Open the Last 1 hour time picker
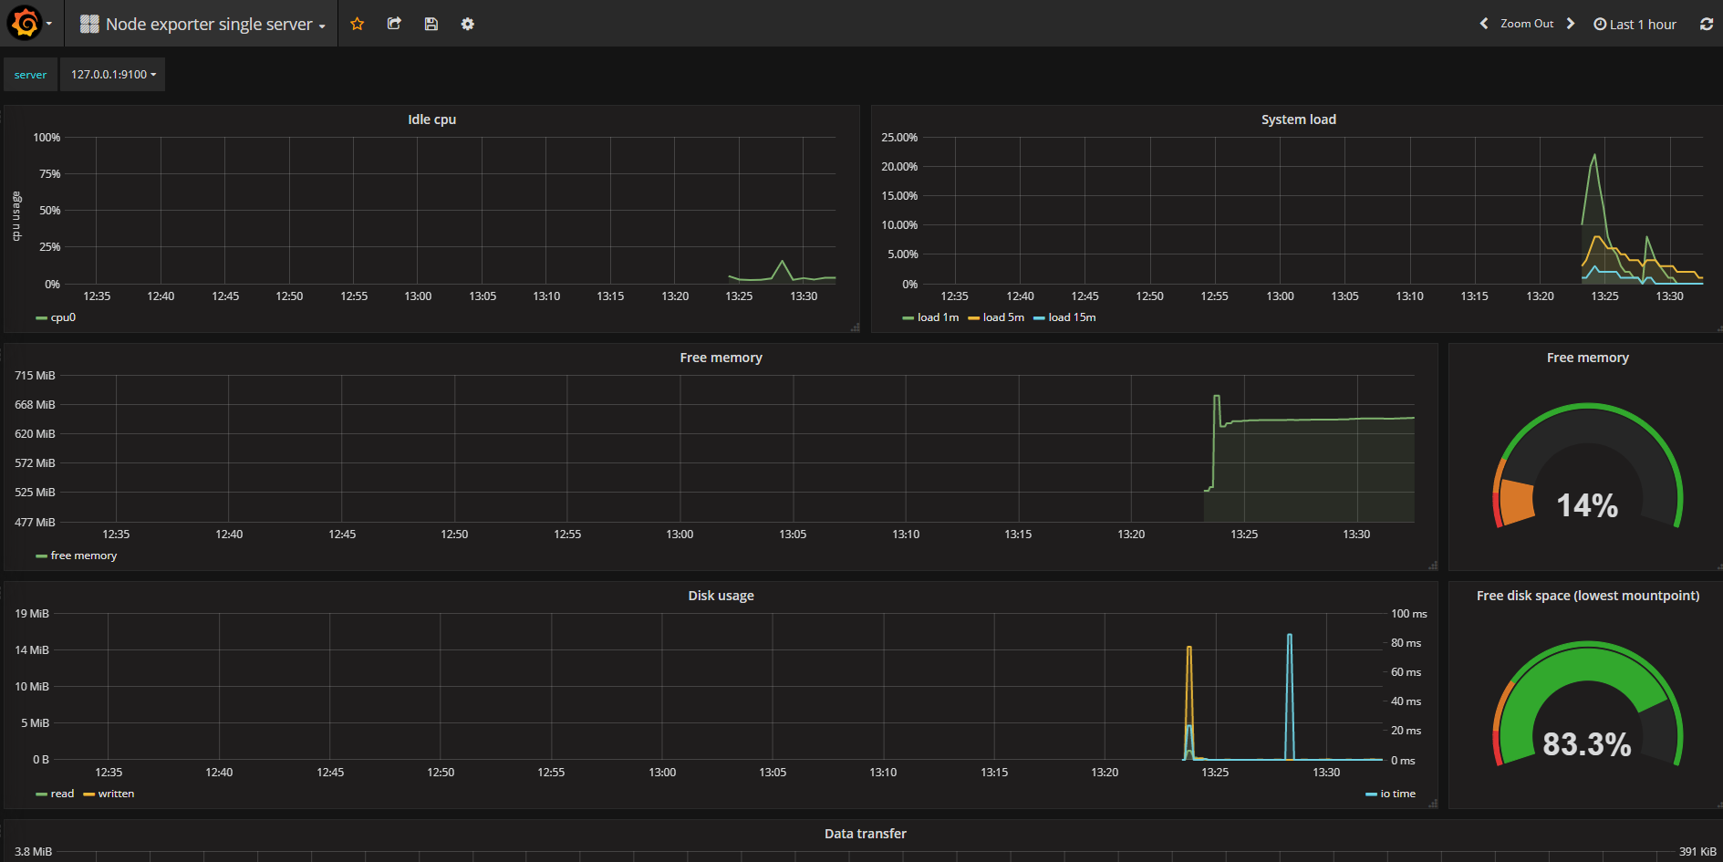This screenshot has height=862, width=1723. click(1635, 25)
